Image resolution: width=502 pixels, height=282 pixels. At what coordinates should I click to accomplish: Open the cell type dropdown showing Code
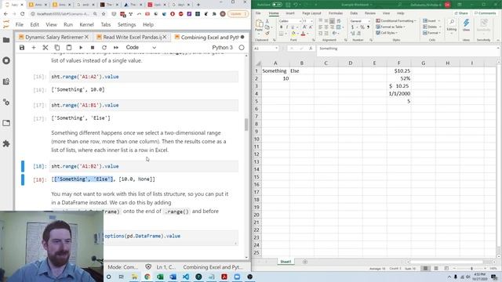click(141, 47)
